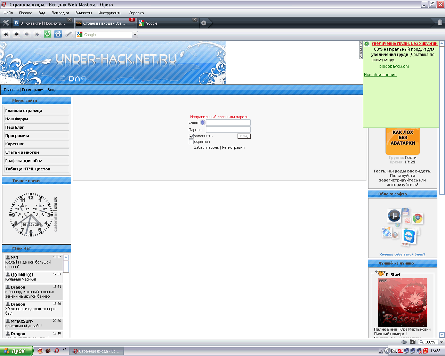Click Регистрация in the top navigation bar

click(x=33, y=90)
